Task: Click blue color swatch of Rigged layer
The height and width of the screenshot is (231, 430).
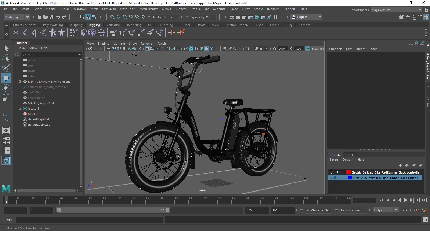Action: click(350, 178)
